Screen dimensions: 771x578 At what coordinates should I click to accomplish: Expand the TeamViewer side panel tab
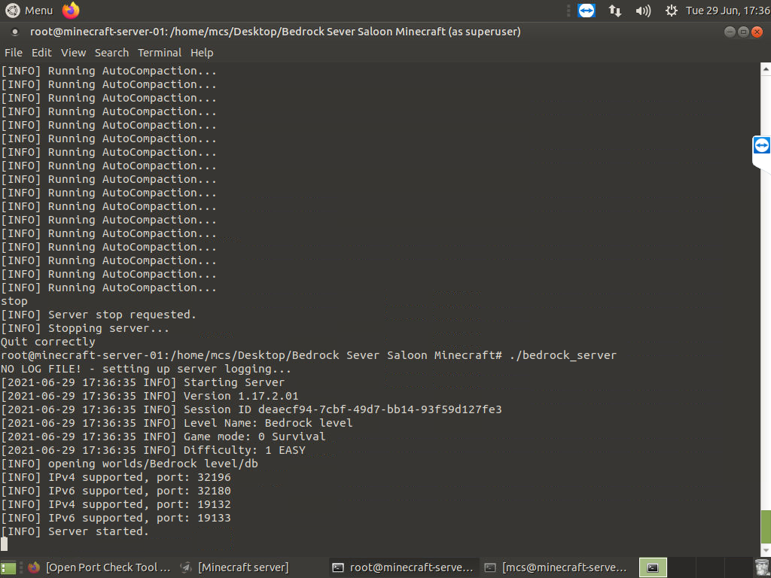pyautogui.click(x=762, y=146)
